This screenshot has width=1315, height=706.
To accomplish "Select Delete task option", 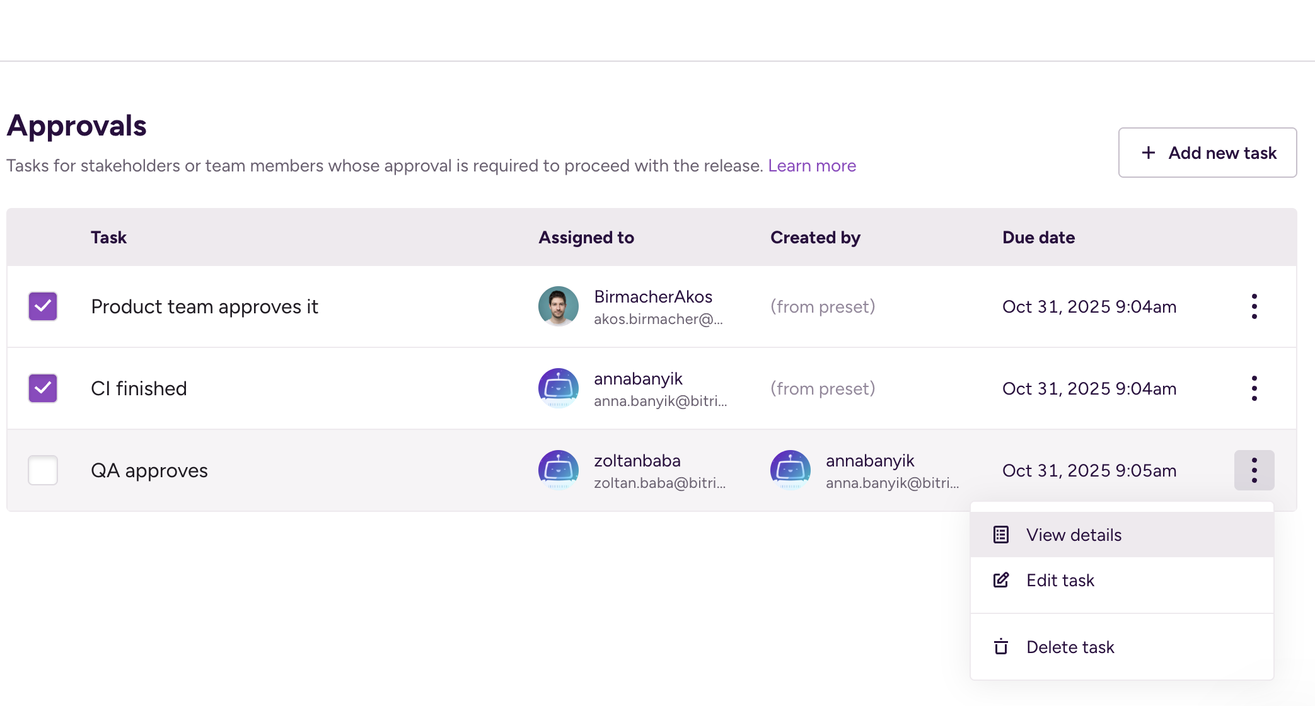I will click(1070, 646).
